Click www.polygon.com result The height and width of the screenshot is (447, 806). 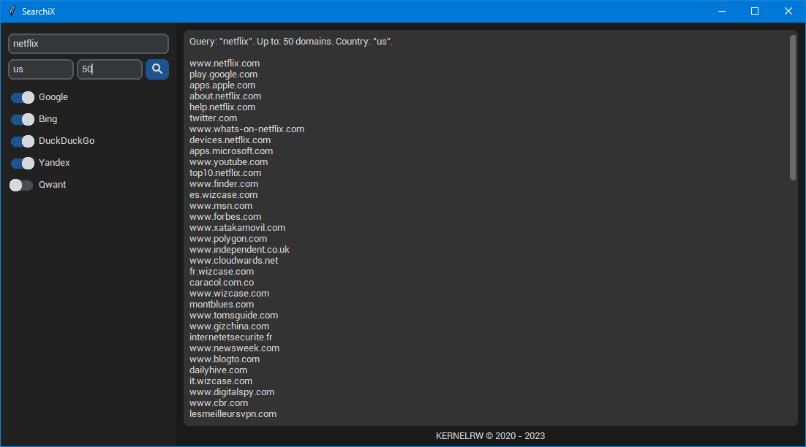click(228, 239)
